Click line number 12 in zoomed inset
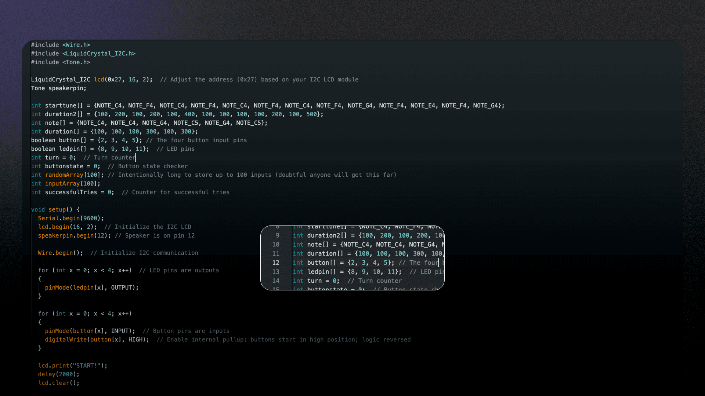Screen dimensions: 705x396 (x=276, y=263)
